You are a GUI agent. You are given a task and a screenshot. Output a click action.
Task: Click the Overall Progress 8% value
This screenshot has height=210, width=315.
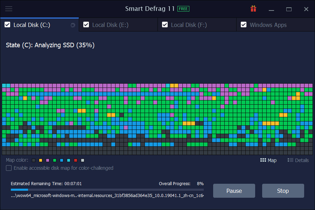200,184
